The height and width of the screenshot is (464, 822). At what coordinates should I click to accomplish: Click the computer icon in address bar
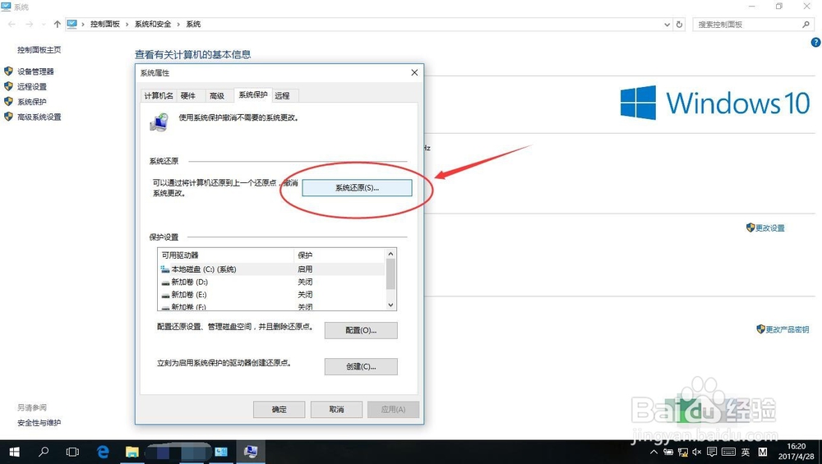[x=72, y=24]
